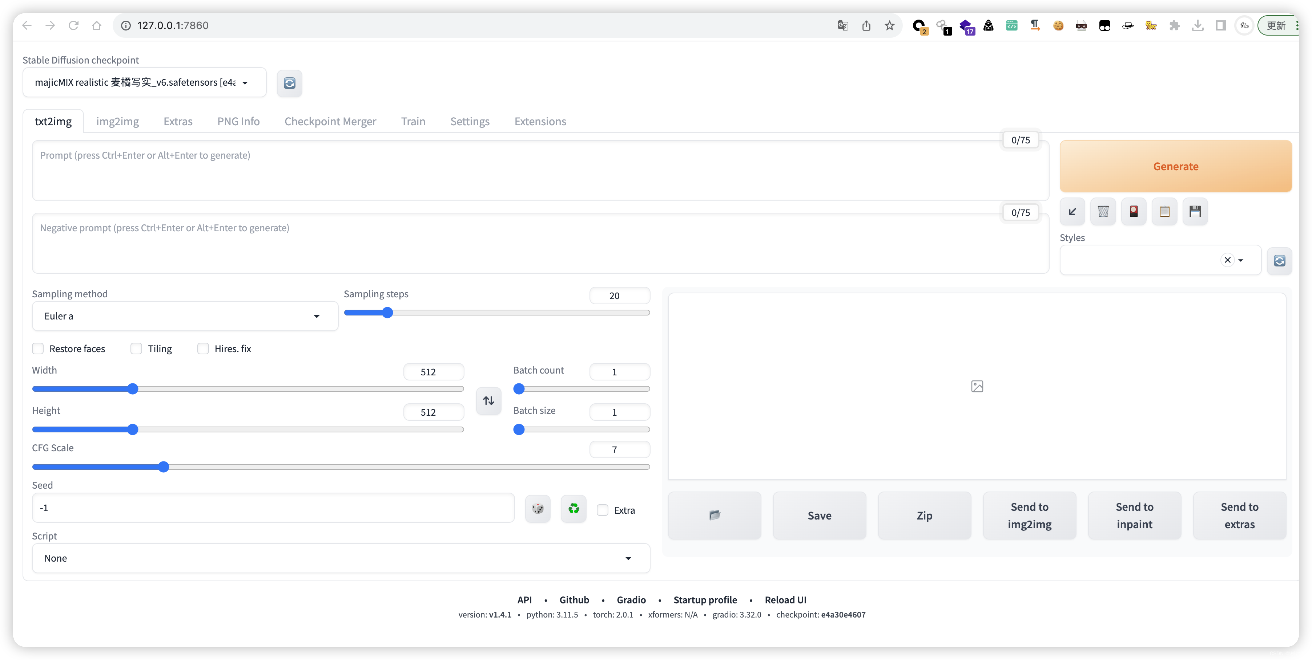1312x660 pixels.
Task: Open the Gradio footer link
Action: [x=631, y=599]
